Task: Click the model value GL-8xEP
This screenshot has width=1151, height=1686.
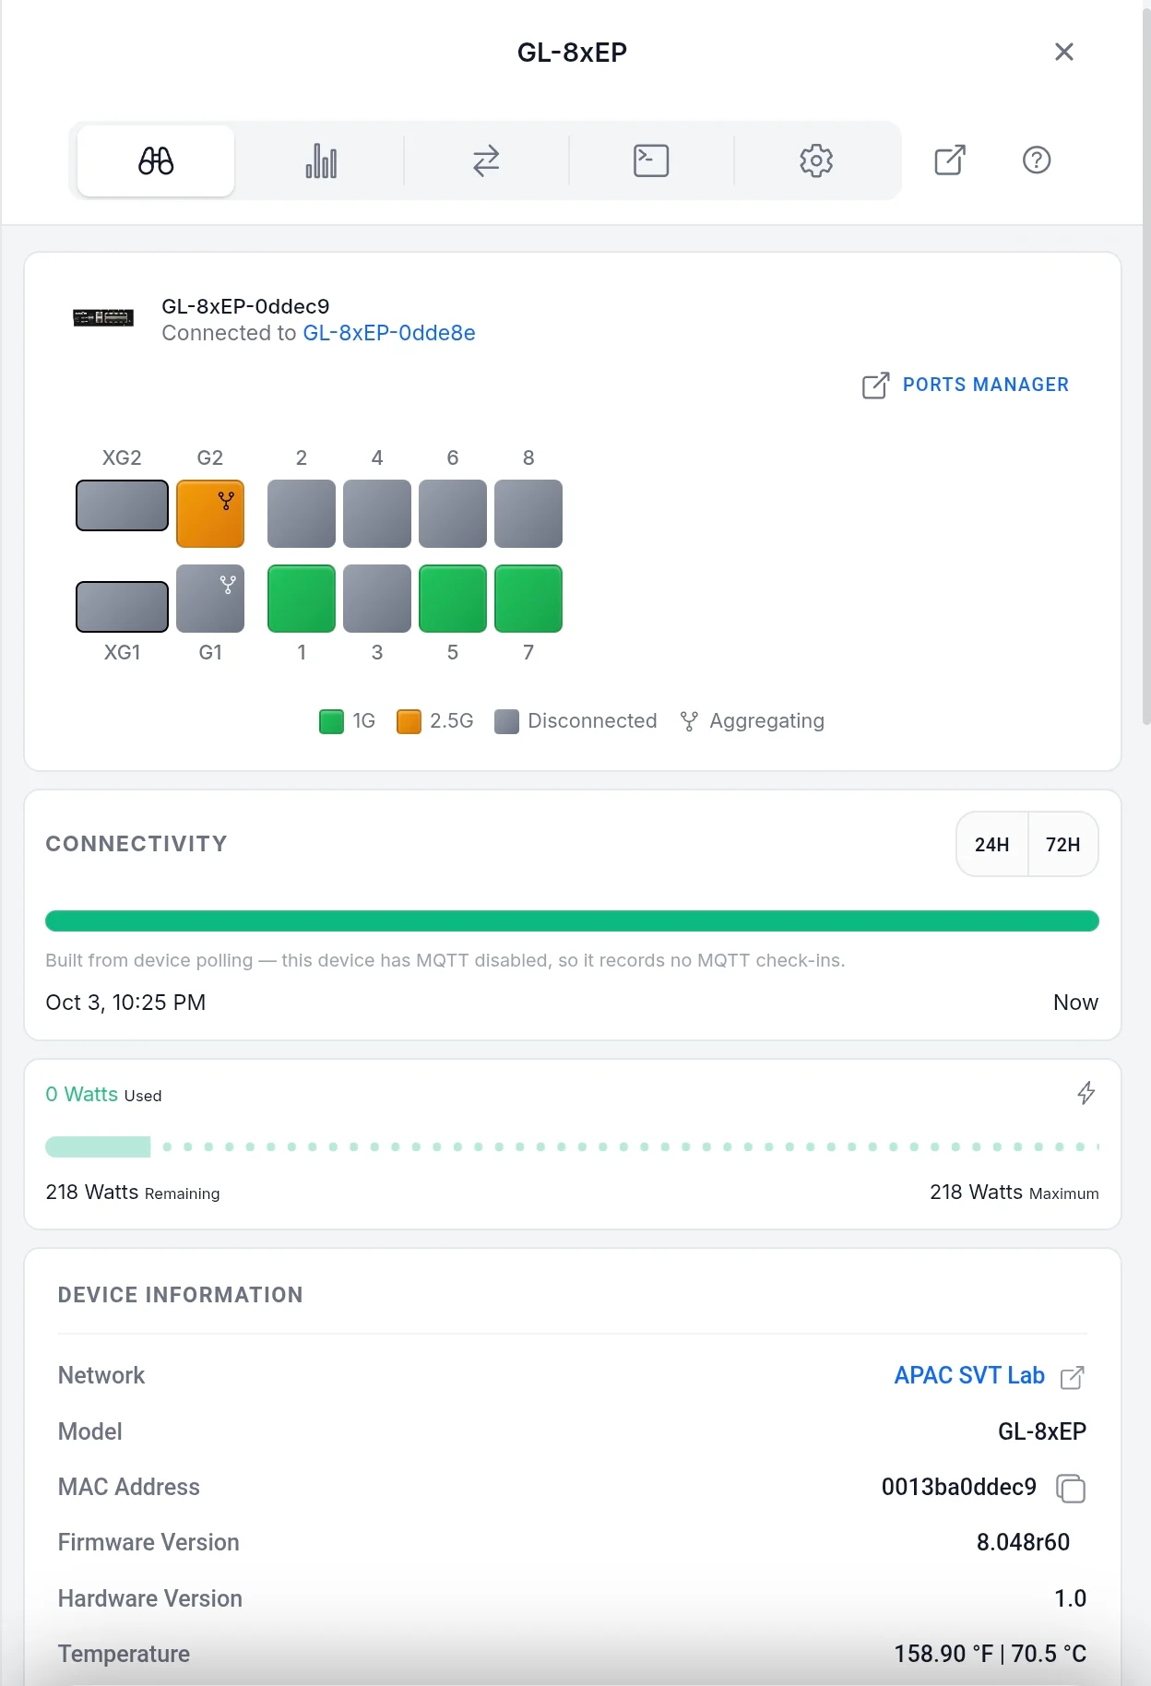Action: [1042, 1431]
